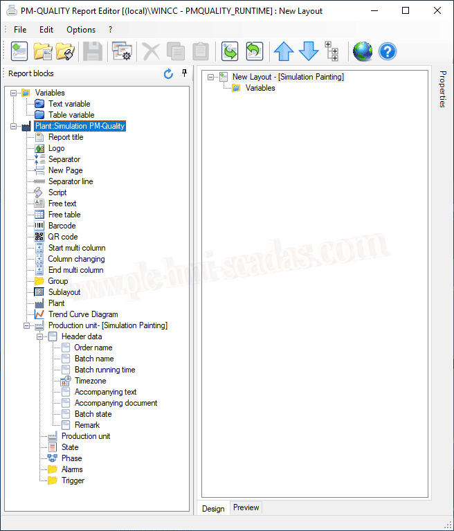
Task: Open the Options menu
Action: pos(81,30)
